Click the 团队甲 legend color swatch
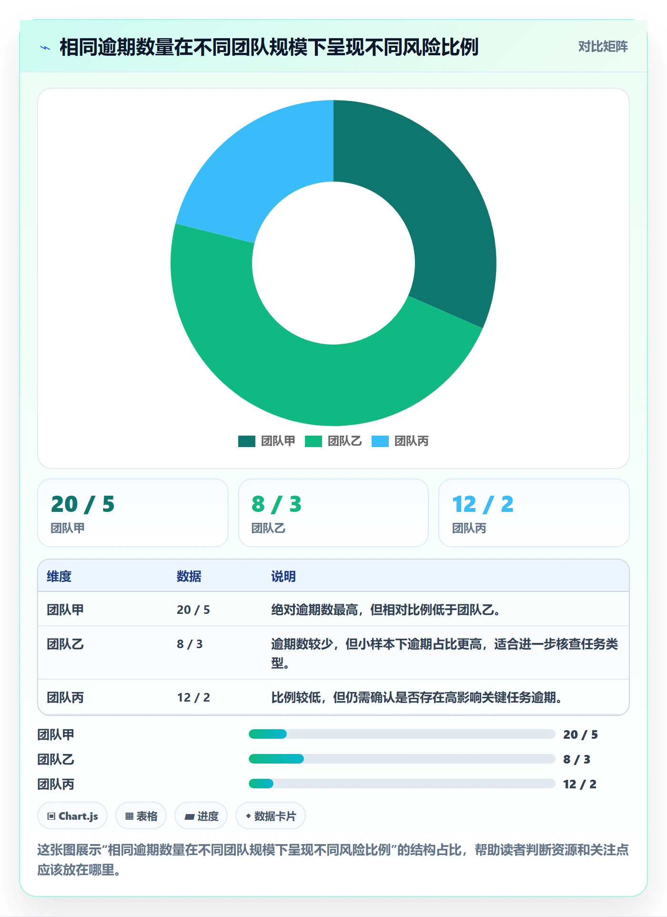Viewport: 667px width, 917px height. [247, 441]
